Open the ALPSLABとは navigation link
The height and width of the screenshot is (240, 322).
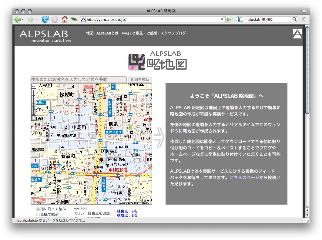(107, 33)
